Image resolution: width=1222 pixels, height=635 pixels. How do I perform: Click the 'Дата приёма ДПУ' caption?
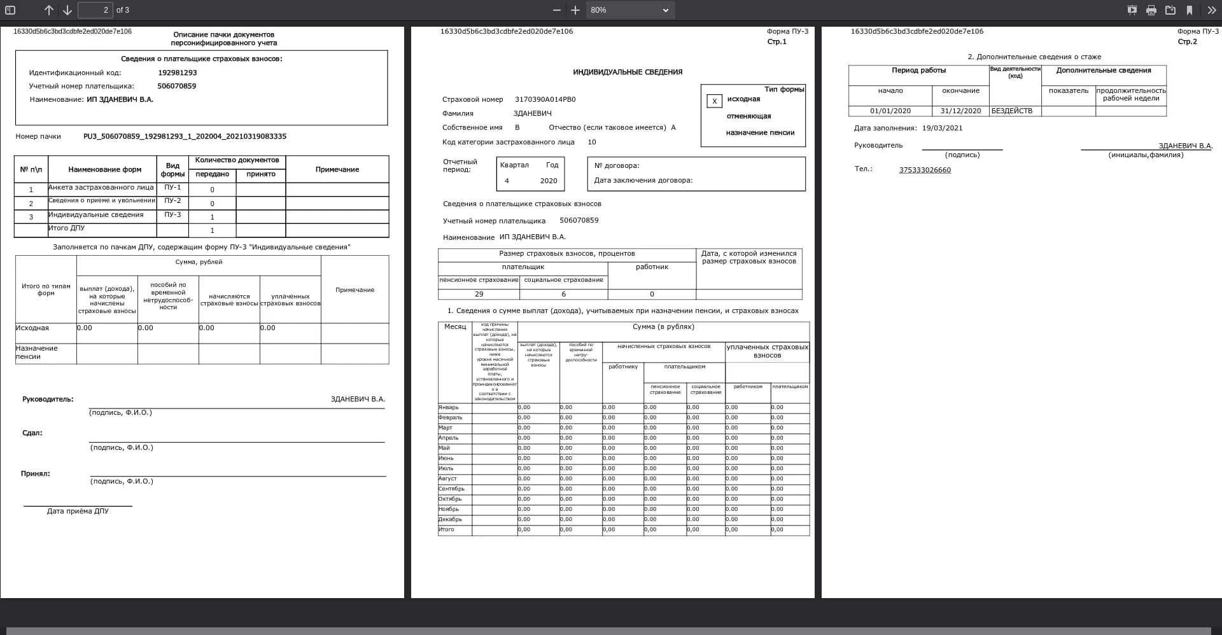point(78,511)
